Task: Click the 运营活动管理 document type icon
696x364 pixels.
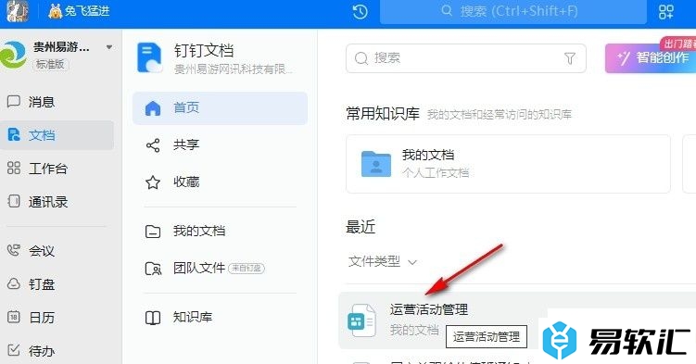Action: tap(361, 320)
